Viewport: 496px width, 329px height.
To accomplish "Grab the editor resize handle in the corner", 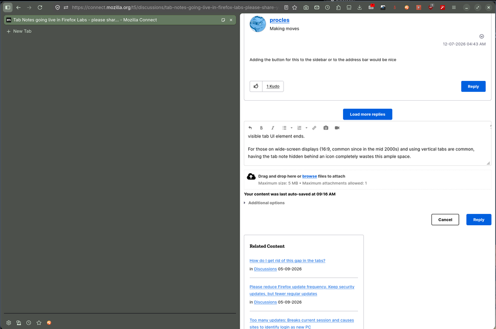I will 488,163.
